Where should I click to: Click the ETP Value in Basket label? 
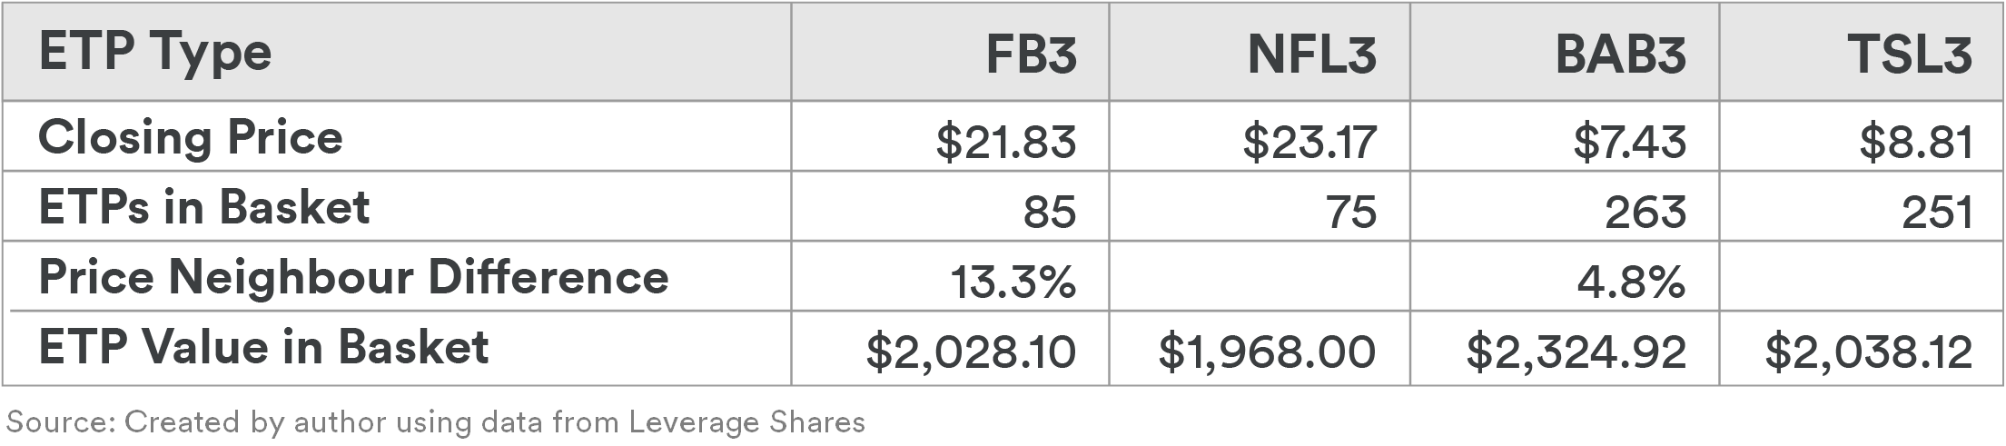point(263,348)
